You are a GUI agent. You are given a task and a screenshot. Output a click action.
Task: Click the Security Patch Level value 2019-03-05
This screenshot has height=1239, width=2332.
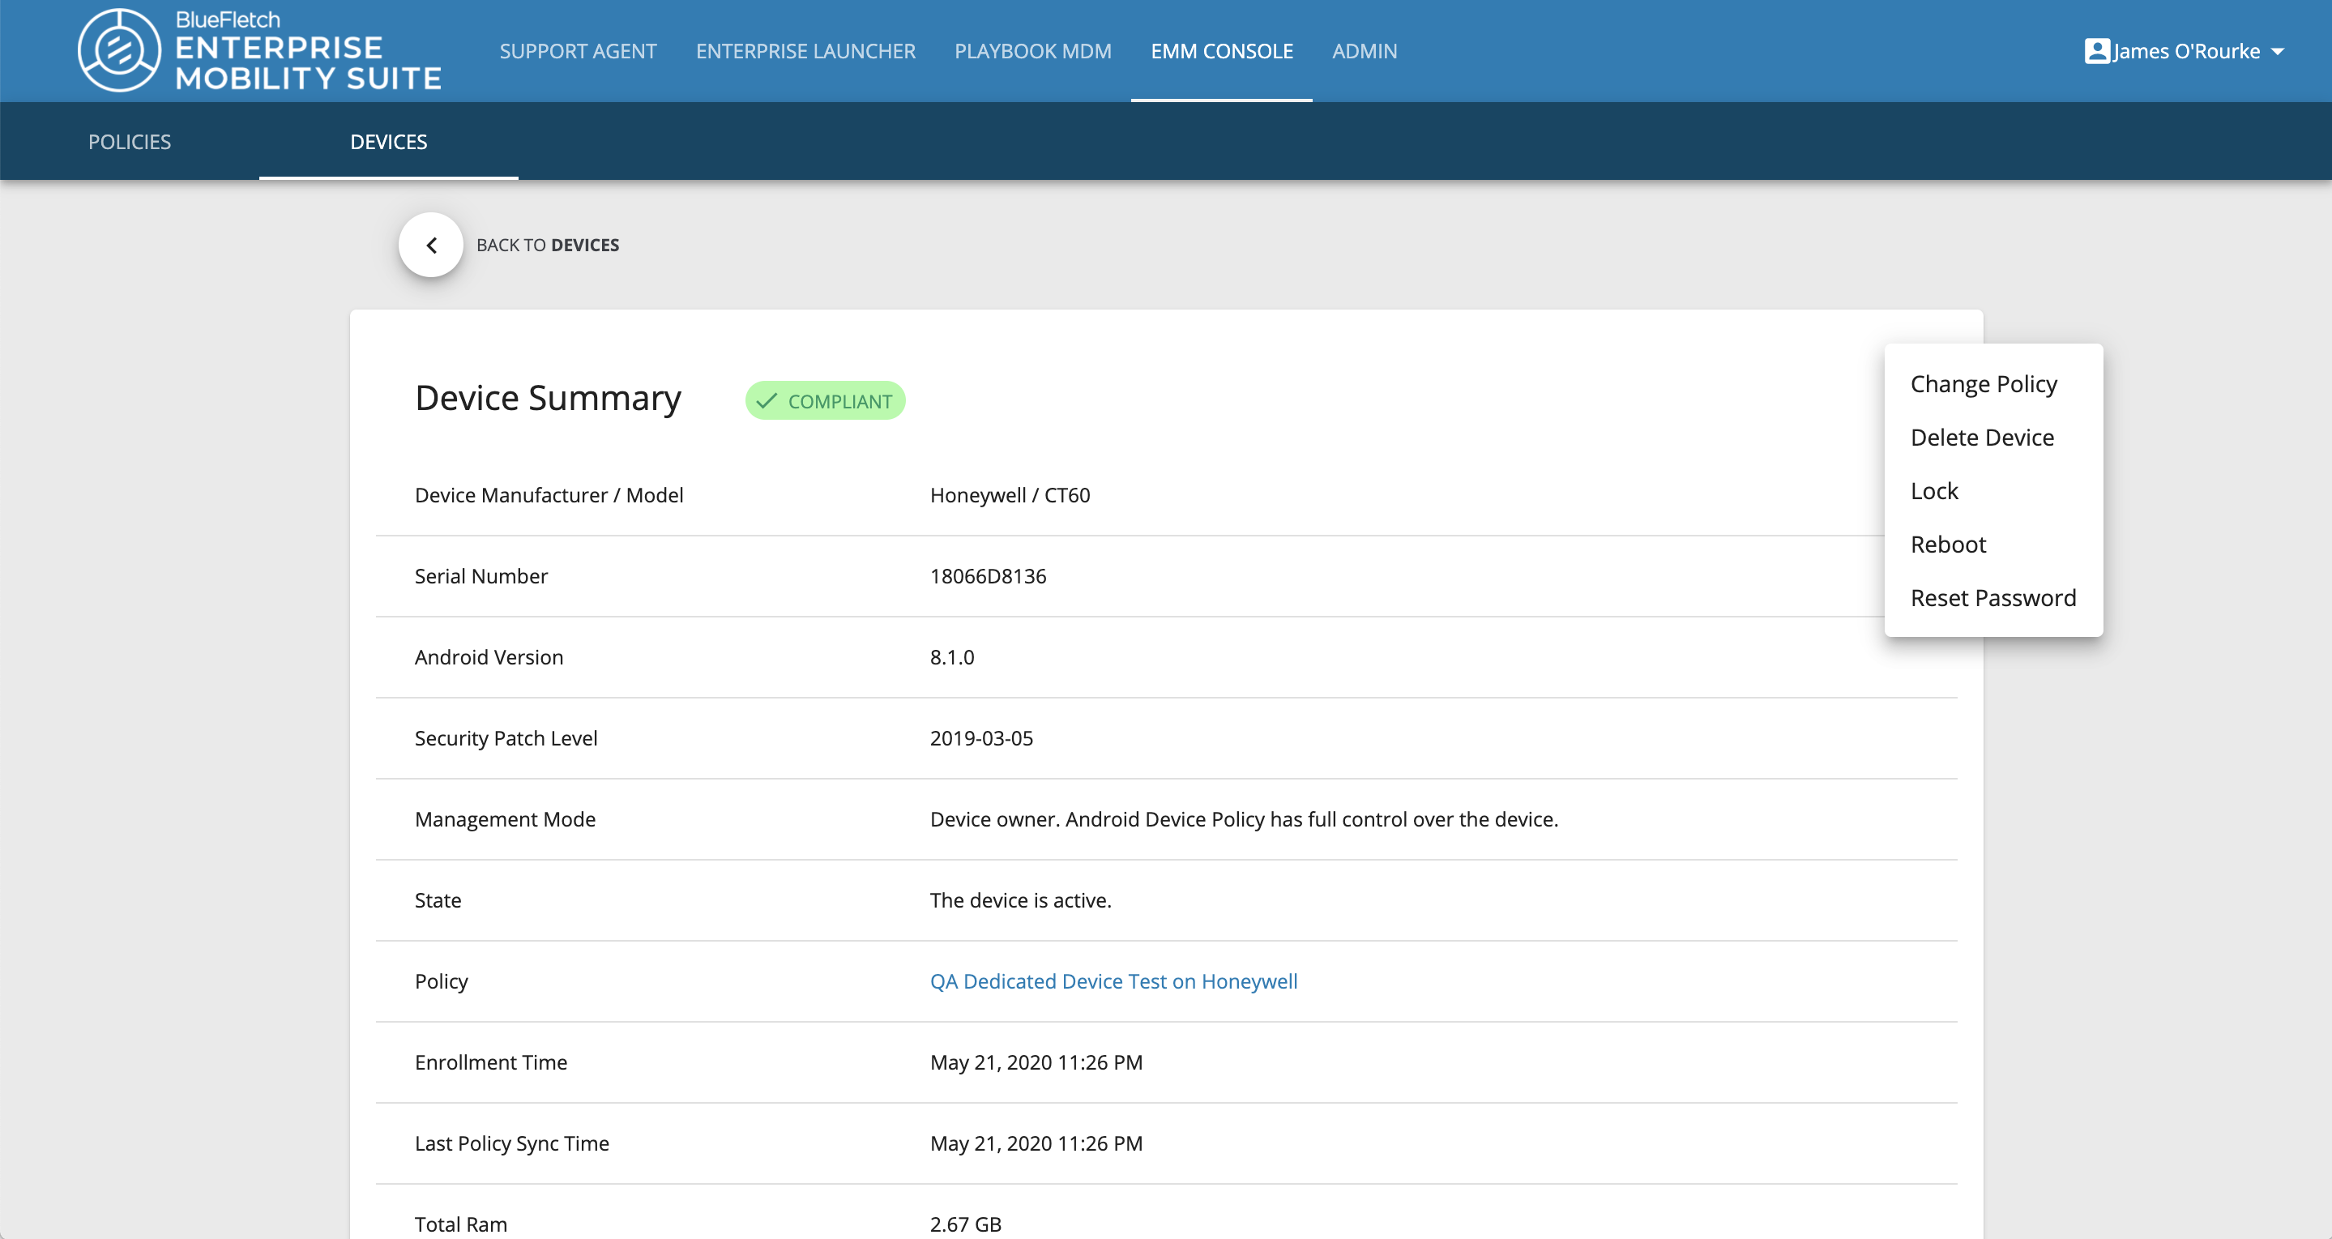point(981,738)
